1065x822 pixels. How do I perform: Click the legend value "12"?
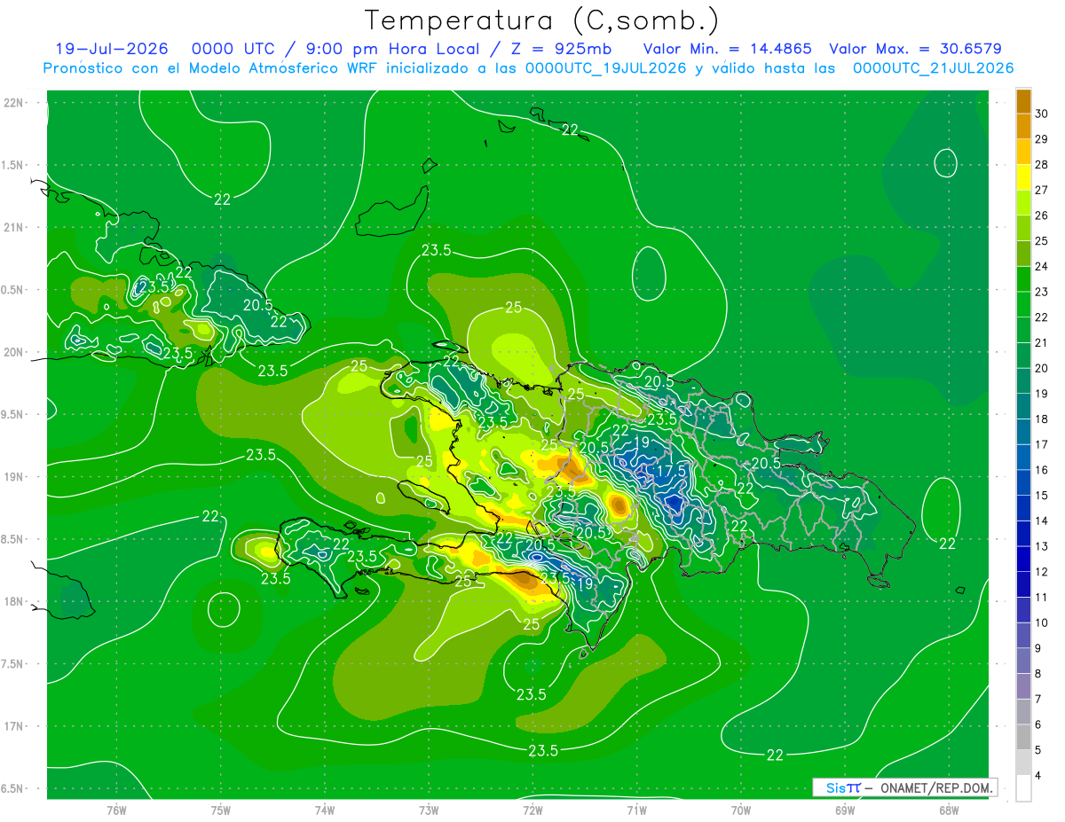[x=1042, y=572]
